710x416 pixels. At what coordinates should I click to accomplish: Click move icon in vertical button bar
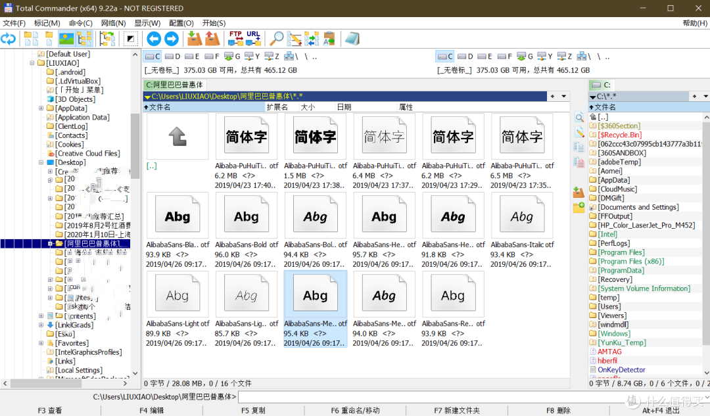point(579,162)
